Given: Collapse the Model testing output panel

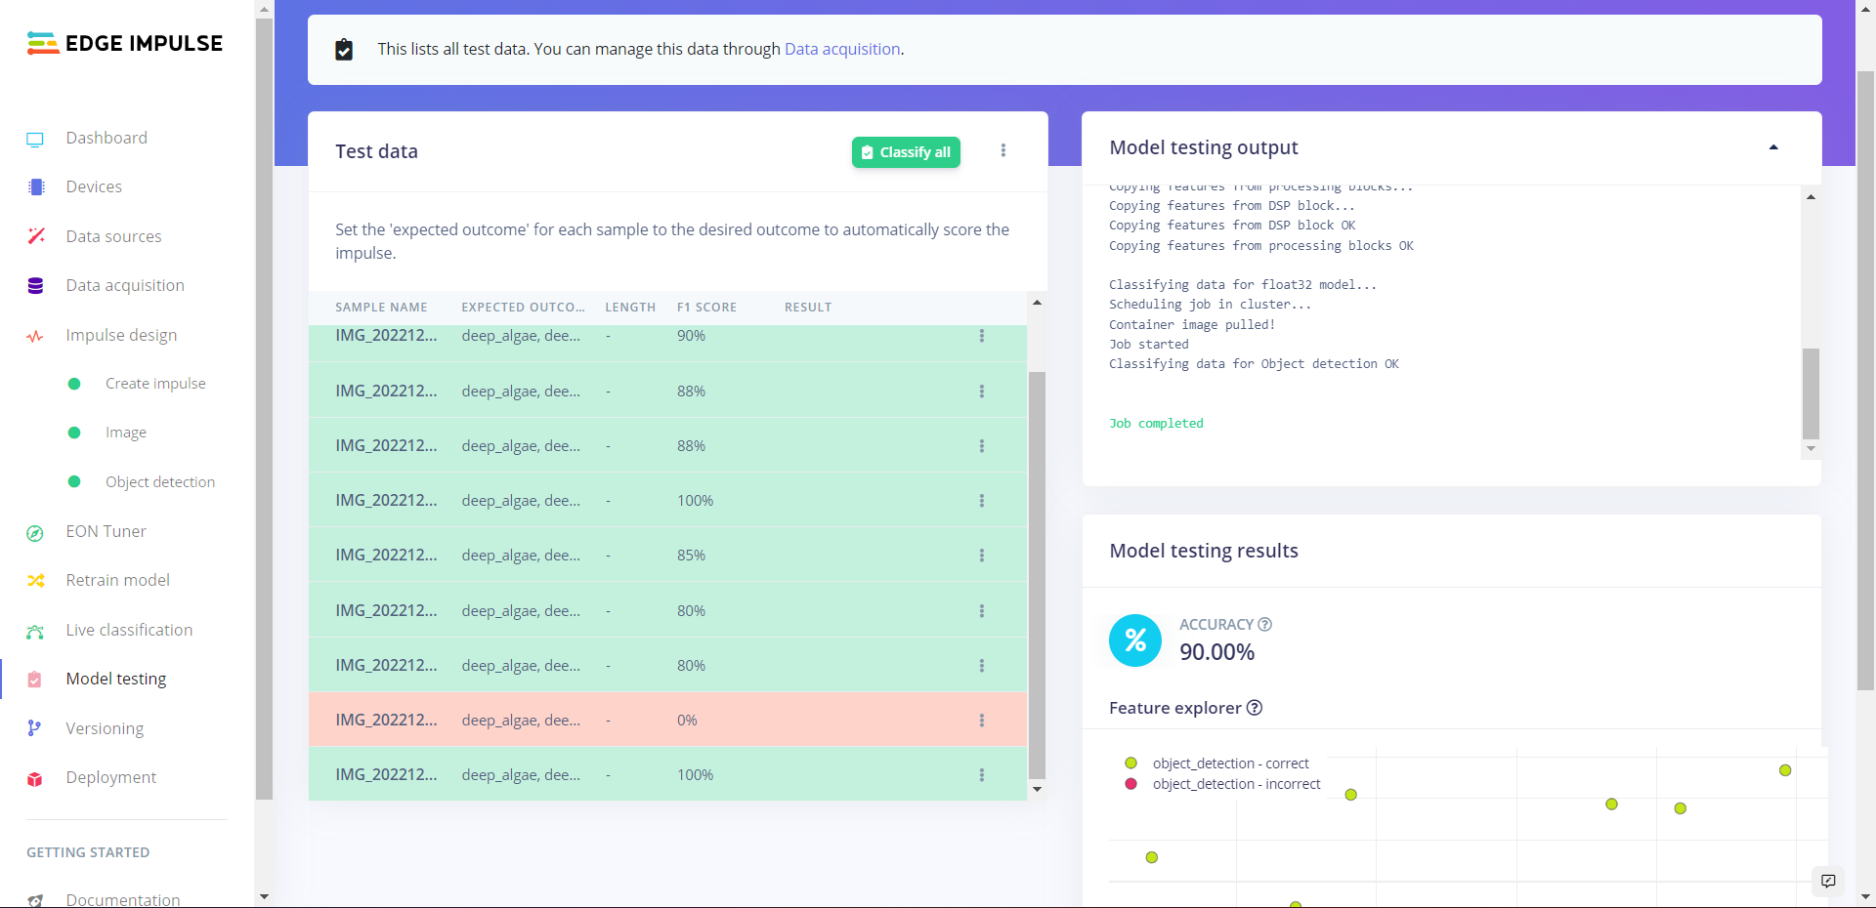Looking at the screenshot, I should 1773,147.
